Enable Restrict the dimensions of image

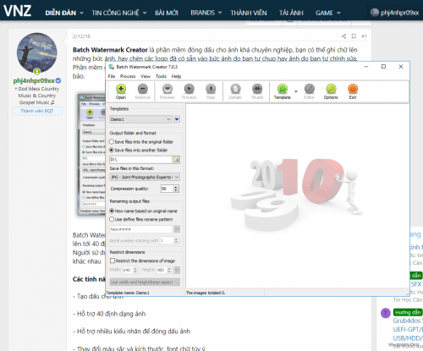[x=142, y=261]
